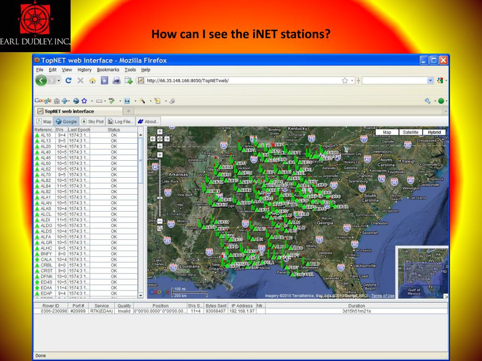Open the Log File... button
482x361 pixels.
120,122
